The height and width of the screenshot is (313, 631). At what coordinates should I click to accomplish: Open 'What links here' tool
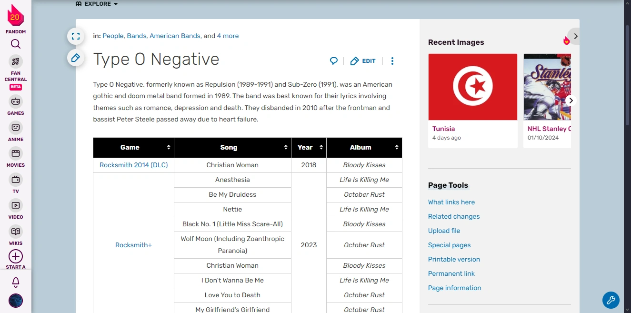[451, 202]
